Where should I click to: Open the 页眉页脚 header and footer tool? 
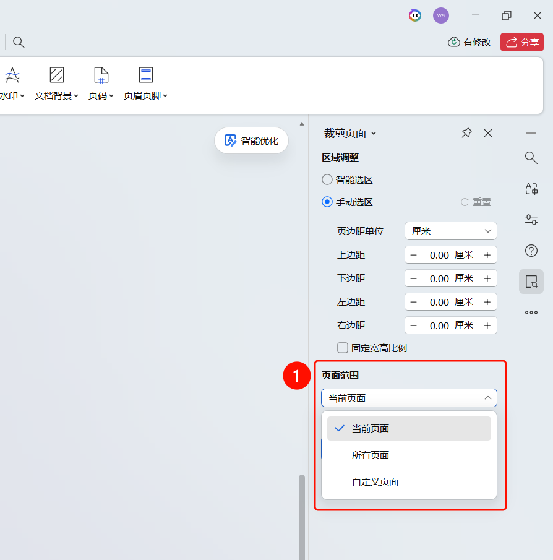[x=145, y=84]
